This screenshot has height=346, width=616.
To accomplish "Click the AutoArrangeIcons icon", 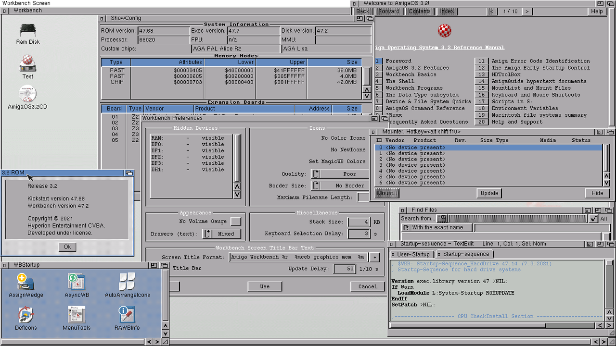I will [x=127, y=282].
